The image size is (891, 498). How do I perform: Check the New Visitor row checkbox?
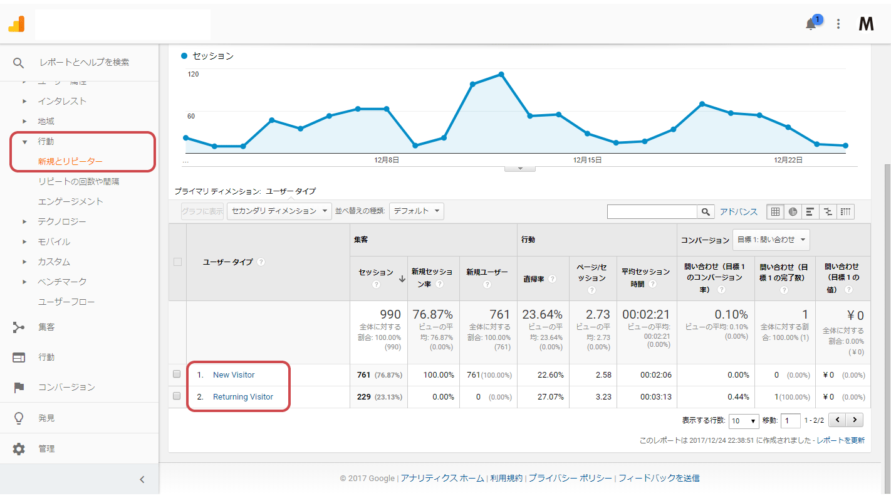click(x=177, y=374)
